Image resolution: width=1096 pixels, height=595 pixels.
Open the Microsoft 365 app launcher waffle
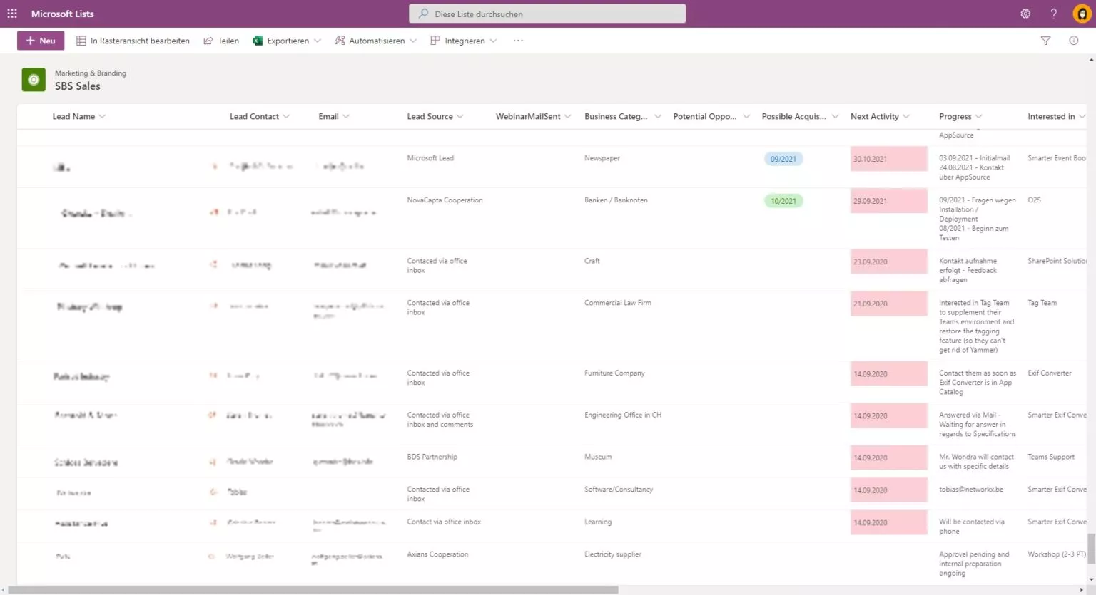[11, 13]
